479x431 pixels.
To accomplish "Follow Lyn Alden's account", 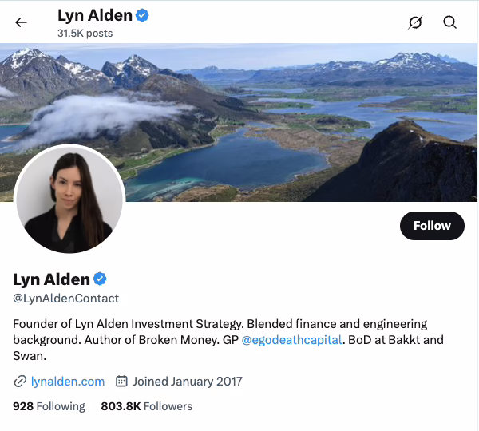I will 432,226.
